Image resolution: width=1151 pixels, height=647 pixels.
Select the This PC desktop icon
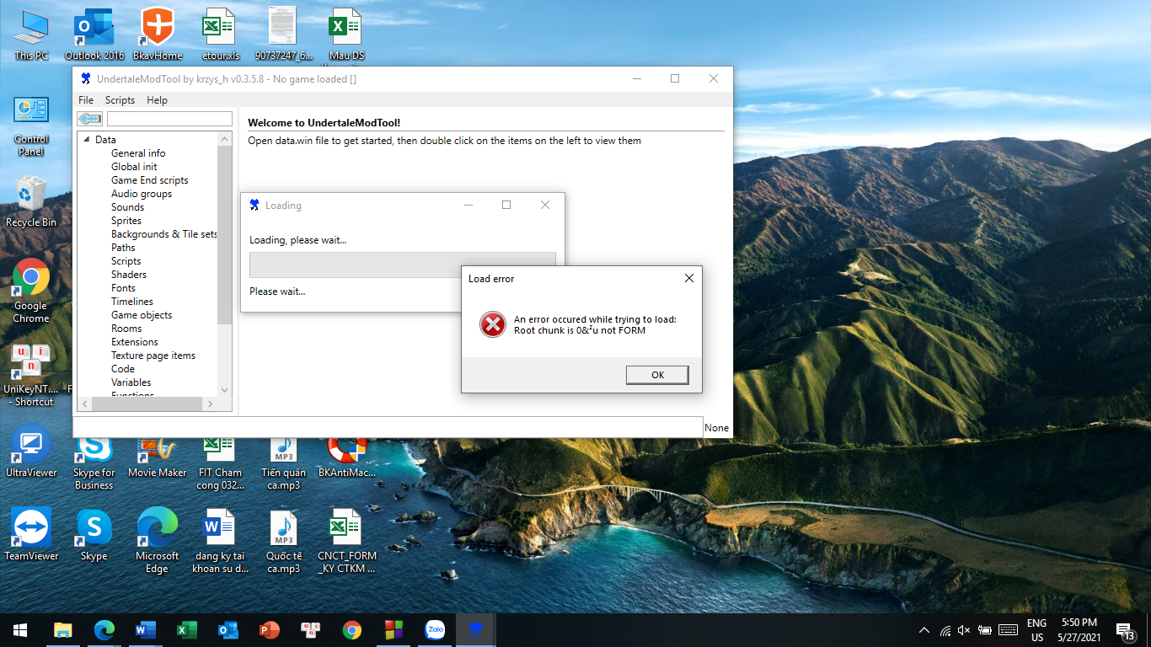(31, 34)
